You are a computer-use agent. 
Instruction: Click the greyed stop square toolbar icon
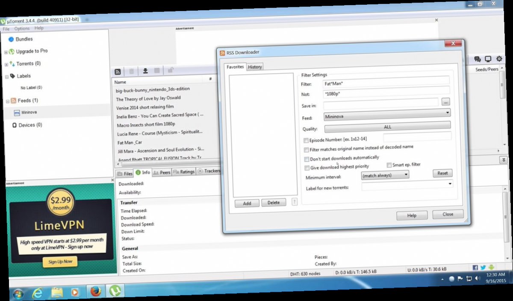tap(157, 71)
